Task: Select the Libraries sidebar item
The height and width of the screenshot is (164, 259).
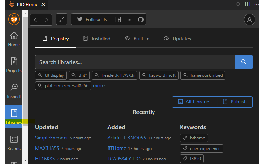Action: click(14, 116)
